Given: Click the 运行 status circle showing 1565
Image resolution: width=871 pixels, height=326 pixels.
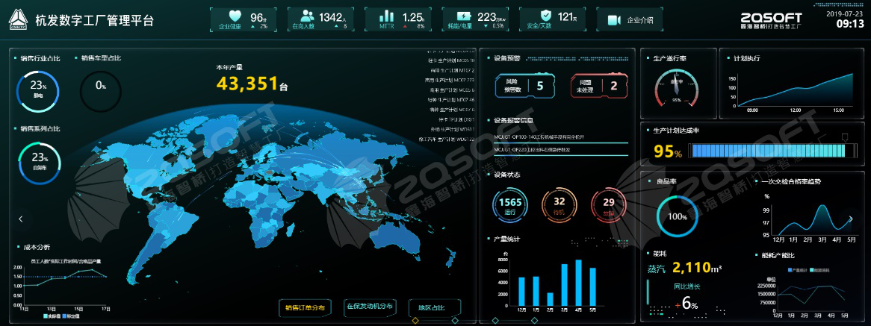Looking at the screenshot, I should [511, 205].
